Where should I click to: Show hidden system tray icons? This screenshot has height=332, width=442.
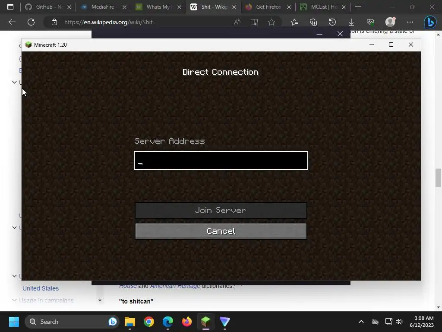coord(361,322)
